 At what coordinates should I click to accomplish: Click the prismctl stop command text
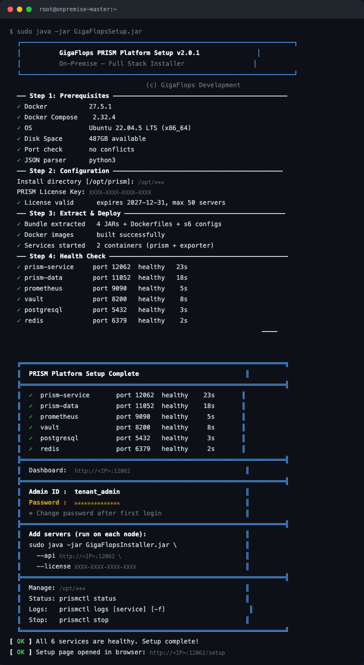(x=84, y=620)
